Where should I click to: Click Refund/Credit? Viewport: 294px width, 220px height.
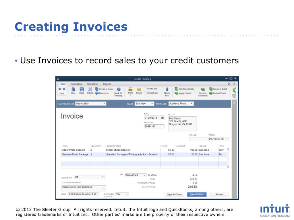218,93
